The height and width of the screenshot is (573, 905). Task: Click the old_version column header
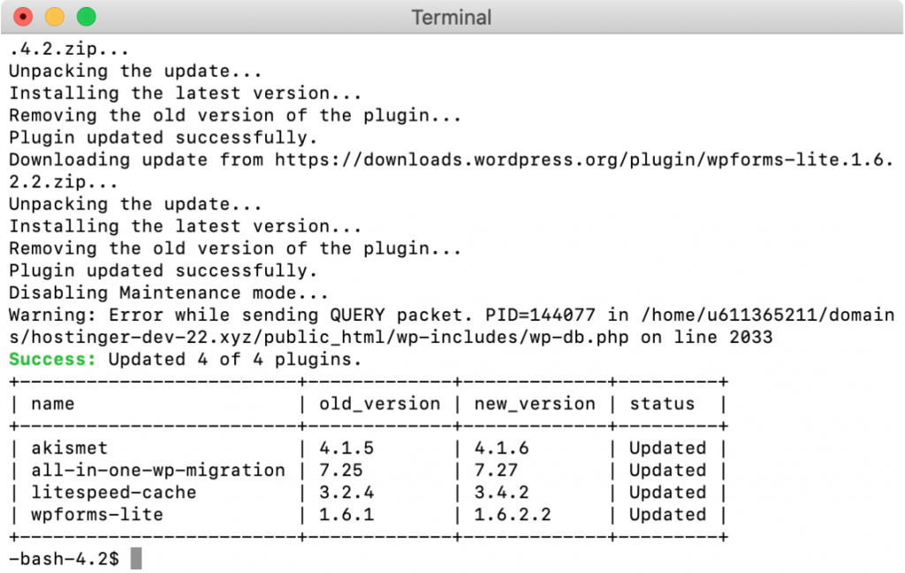(x=378, y=403)
